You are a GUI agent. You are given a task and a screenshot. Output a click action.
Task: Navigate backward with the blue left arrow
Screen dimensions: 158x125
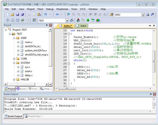[57, 14]
